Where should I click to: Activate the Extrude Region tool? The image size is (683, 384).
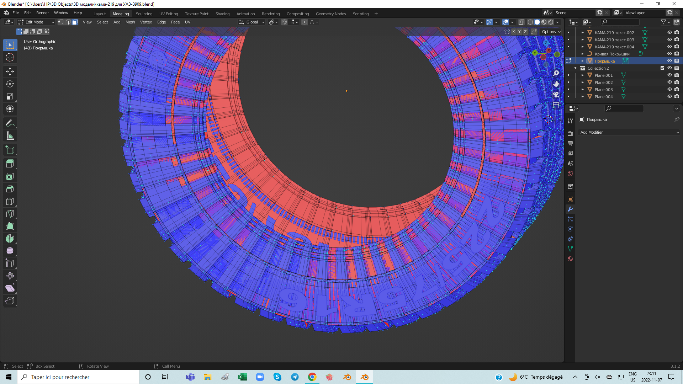click(x=10, y=164)
